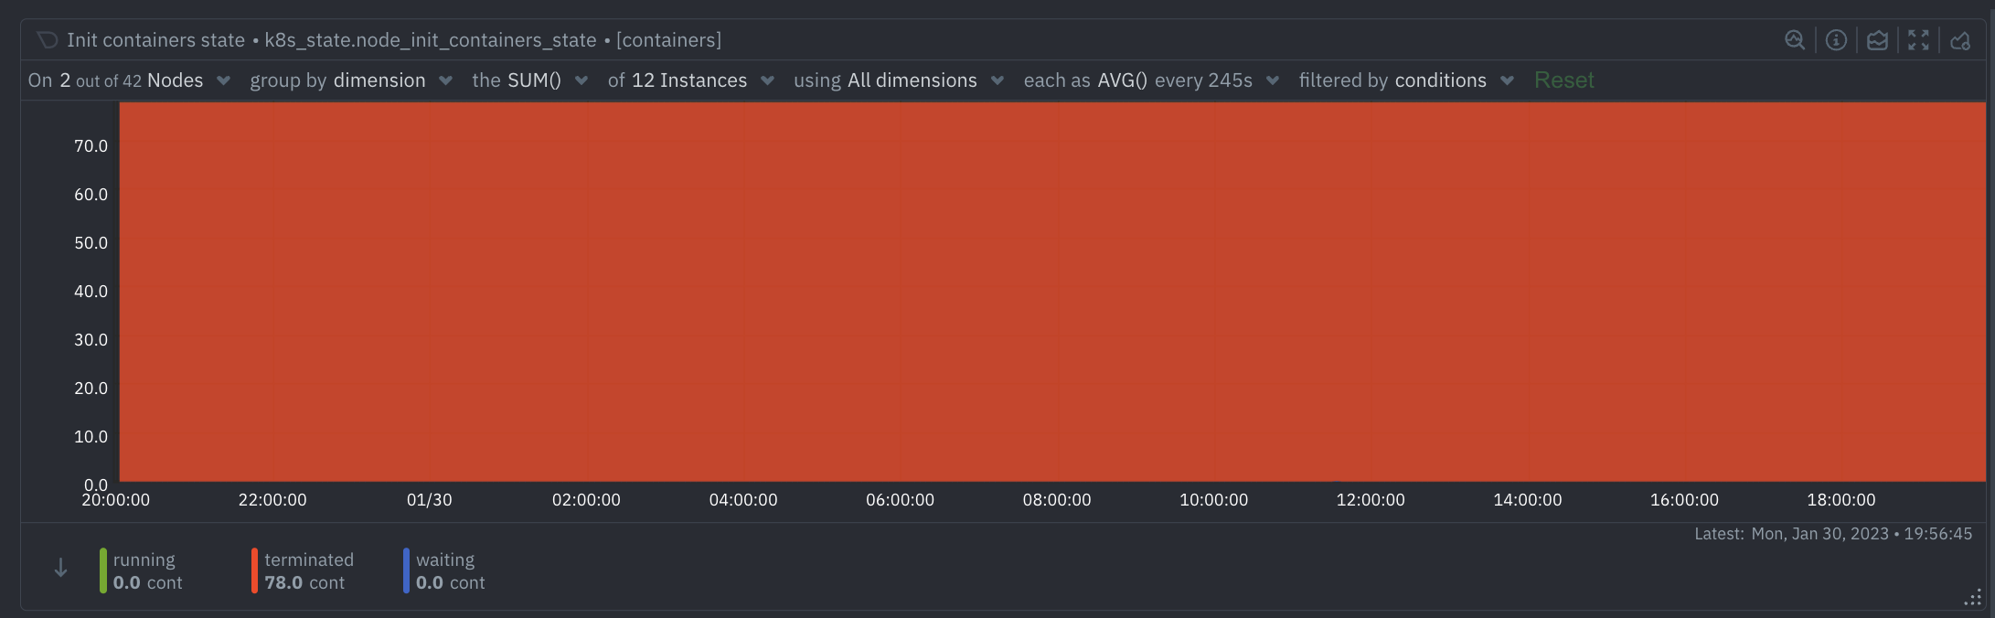Click the 40.0 y-axis label
This screenshot has height=618, width=1995.
[91, 292]
